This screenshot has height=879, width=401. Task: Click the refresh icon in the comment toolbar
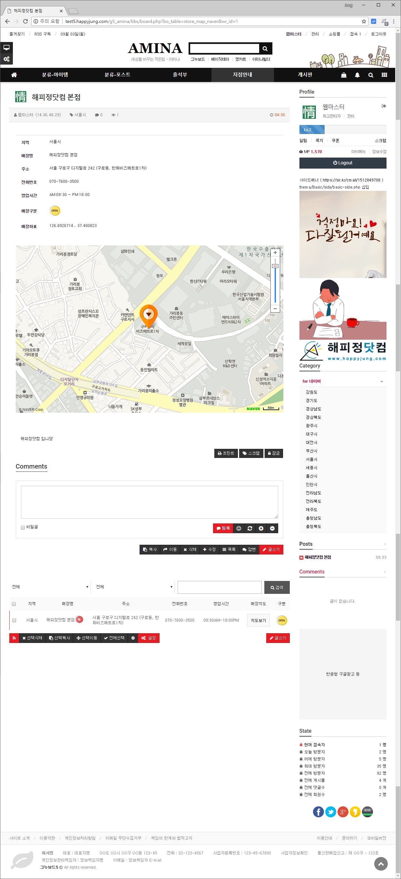click(x=250, y=528)
